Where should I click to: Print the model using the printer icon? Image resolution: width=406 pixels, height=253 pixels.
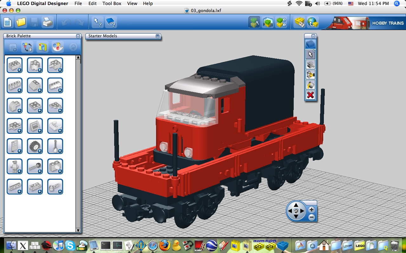(48, 22)
